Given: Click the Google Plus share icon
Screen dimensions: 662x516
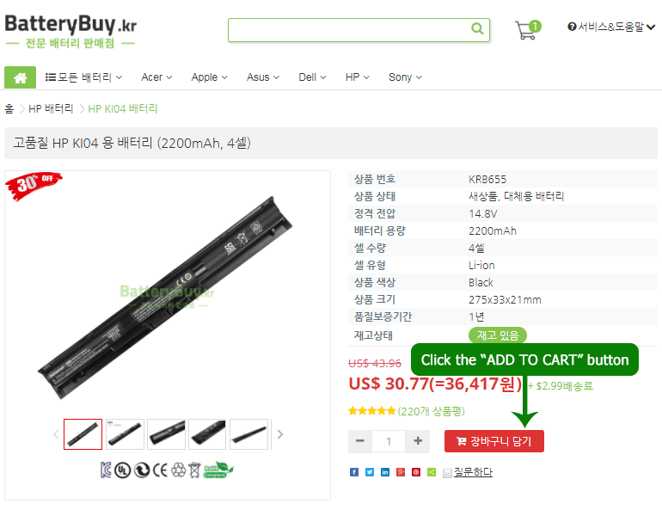Looking at the screenshot, I should point(401,472).
